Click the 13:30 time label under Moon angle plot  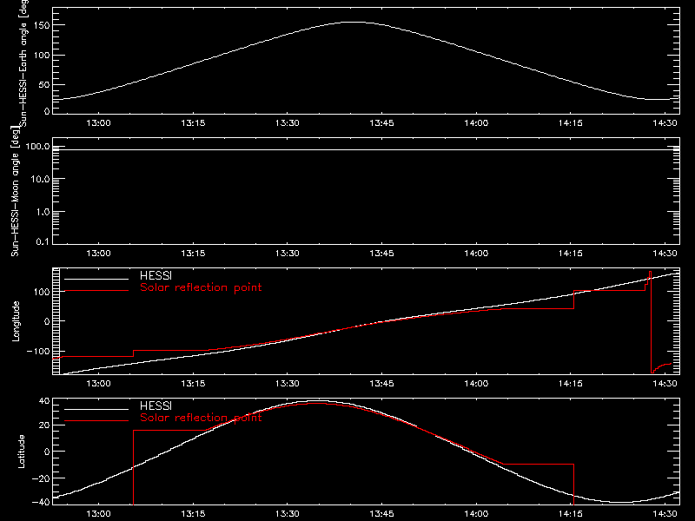[x=288, y=254]
